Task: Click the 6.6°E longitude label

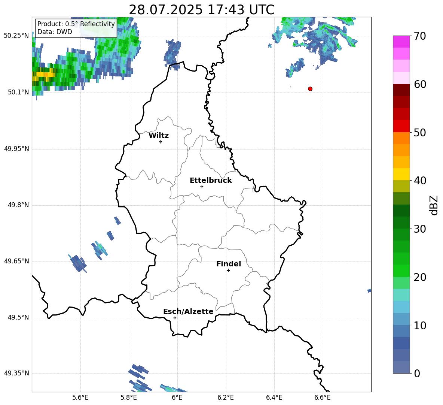Action: click(x=323, y=398)
